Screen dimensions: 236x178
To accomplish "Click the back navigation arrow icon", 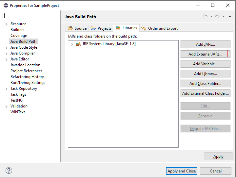I will pos(205,16).
